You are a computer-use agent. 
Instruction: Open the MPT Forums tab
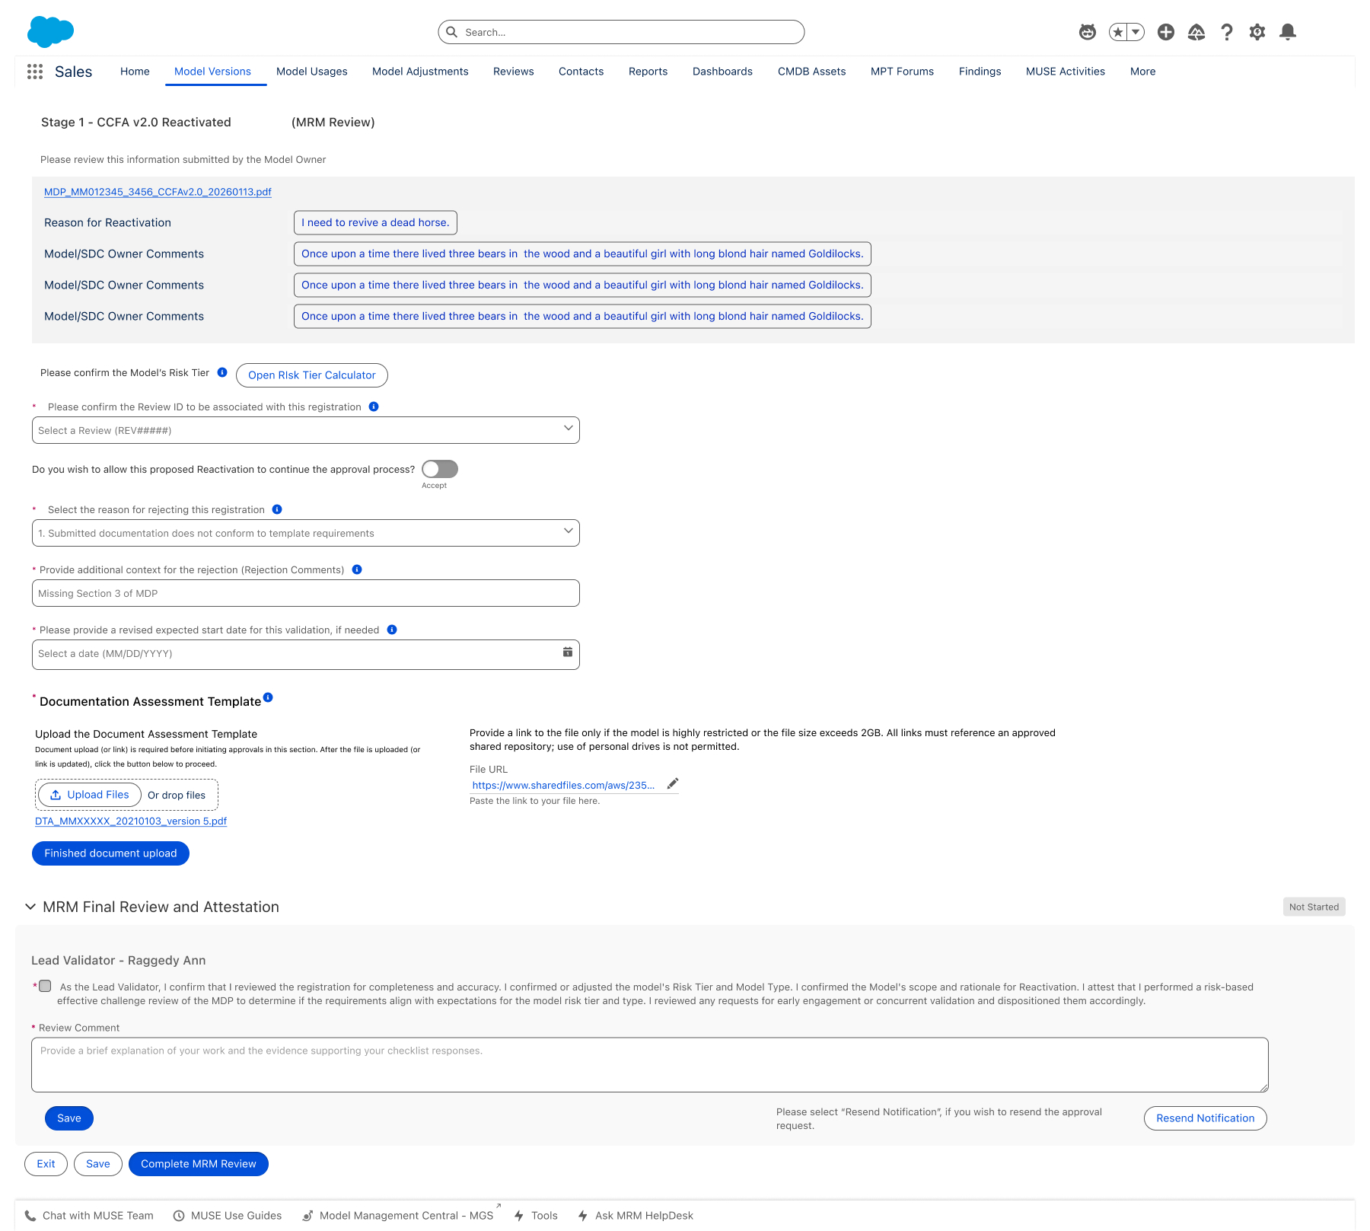[x=902, y=72]
